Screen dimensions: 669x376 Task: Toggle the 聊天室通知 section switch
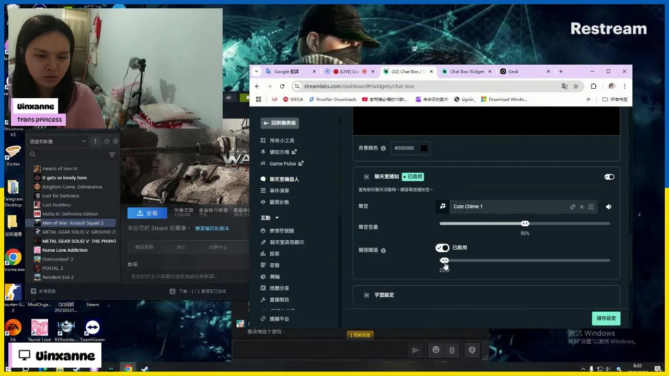[x=609, y=177]
